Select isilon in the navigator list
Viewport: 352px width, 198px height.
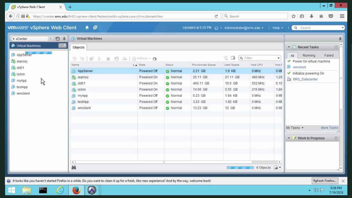(x=21, y=74)
